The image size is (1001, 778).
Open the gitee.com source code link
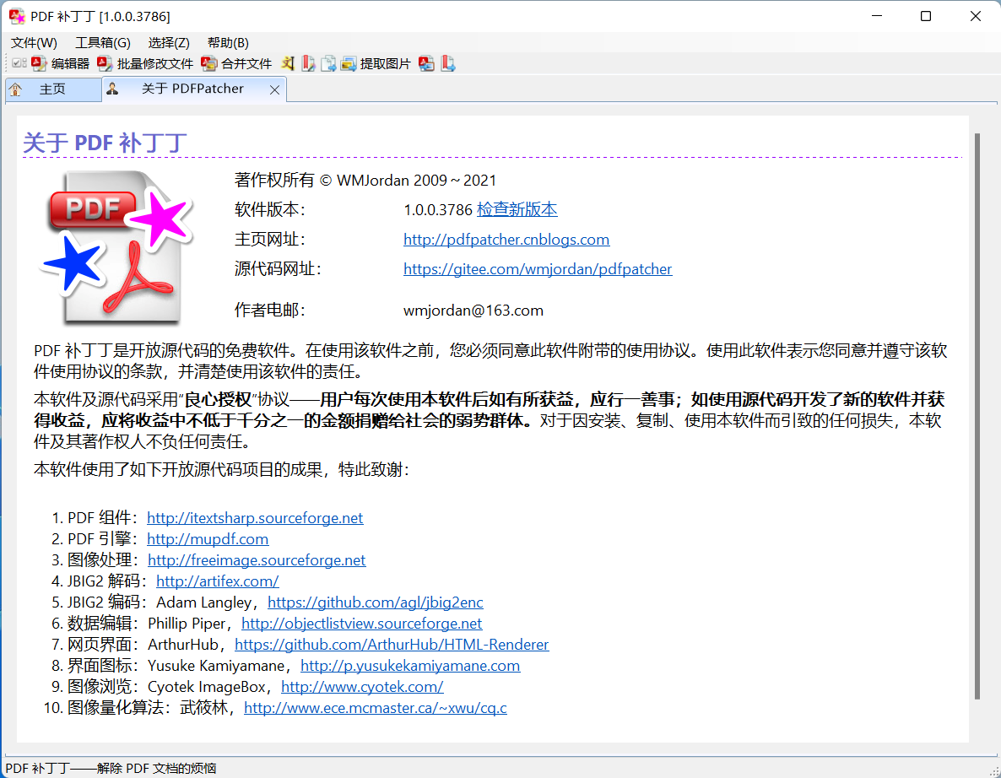(x=538, y=268)
